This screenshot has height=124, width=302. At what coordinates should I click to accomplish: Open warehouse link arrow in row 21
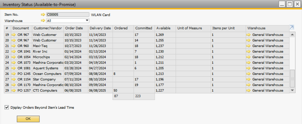click(x=249, y=46)
